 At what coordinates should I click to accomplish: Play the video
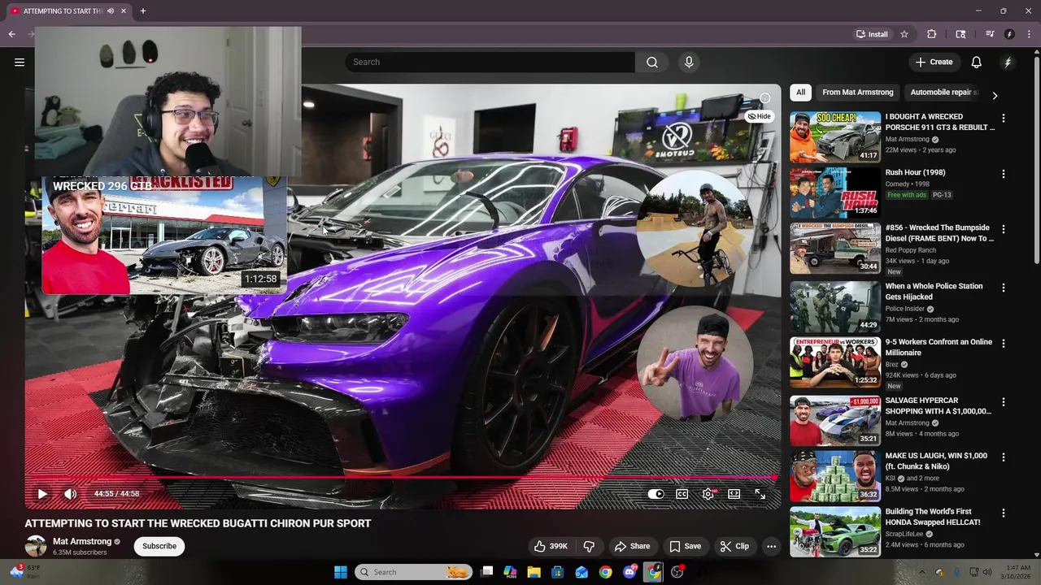[42, 493]
